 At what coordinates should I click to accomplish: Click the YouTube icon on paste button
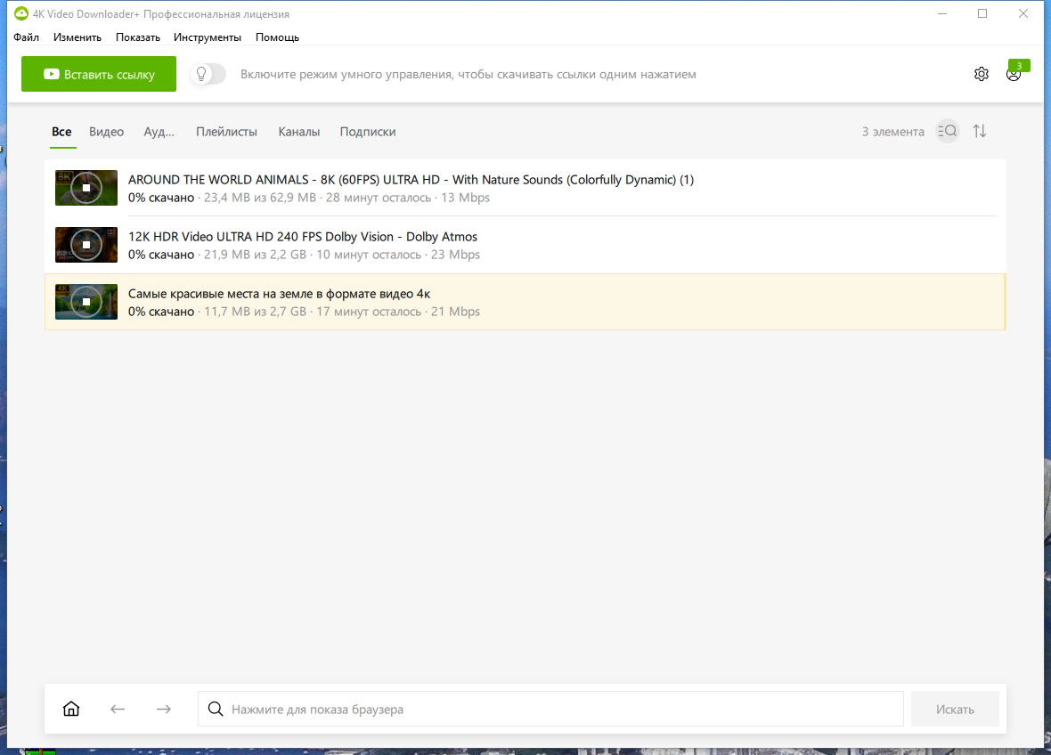[x=52, y=74]
